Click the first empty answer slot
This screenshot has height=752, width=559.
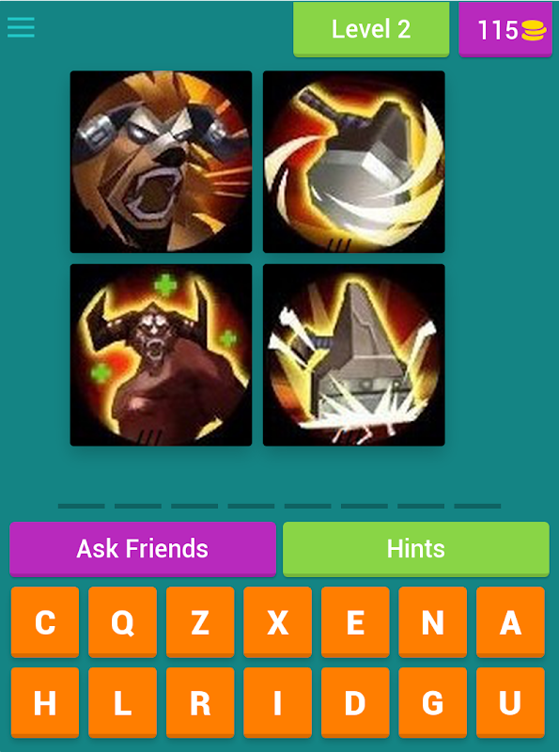pos(82,506)
